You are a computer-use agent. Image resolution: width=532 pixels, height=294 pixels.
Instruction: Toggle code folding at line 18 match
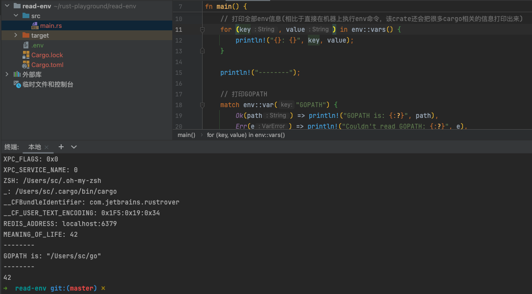coord(202,105)
